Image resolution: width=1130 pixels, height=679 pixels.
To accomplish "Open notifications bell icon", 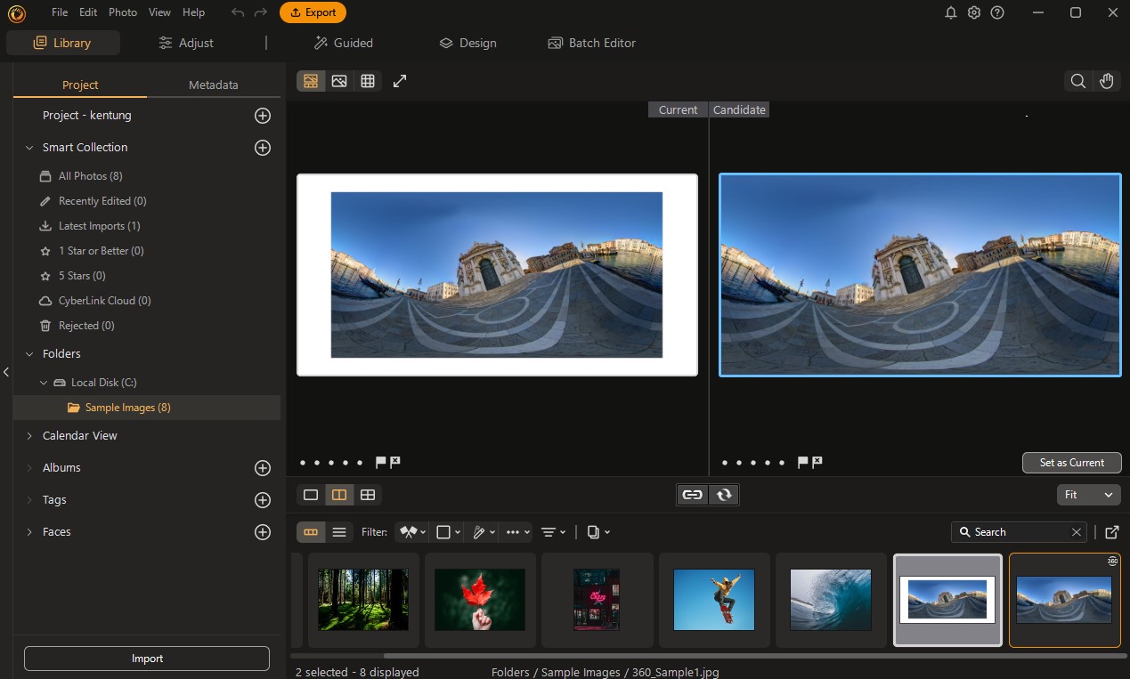I will [950, 12].
